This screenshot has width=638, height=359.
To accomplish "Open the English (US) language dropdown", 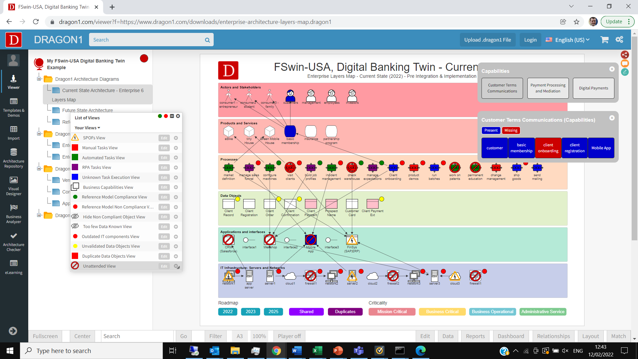I will click(568, 40).
